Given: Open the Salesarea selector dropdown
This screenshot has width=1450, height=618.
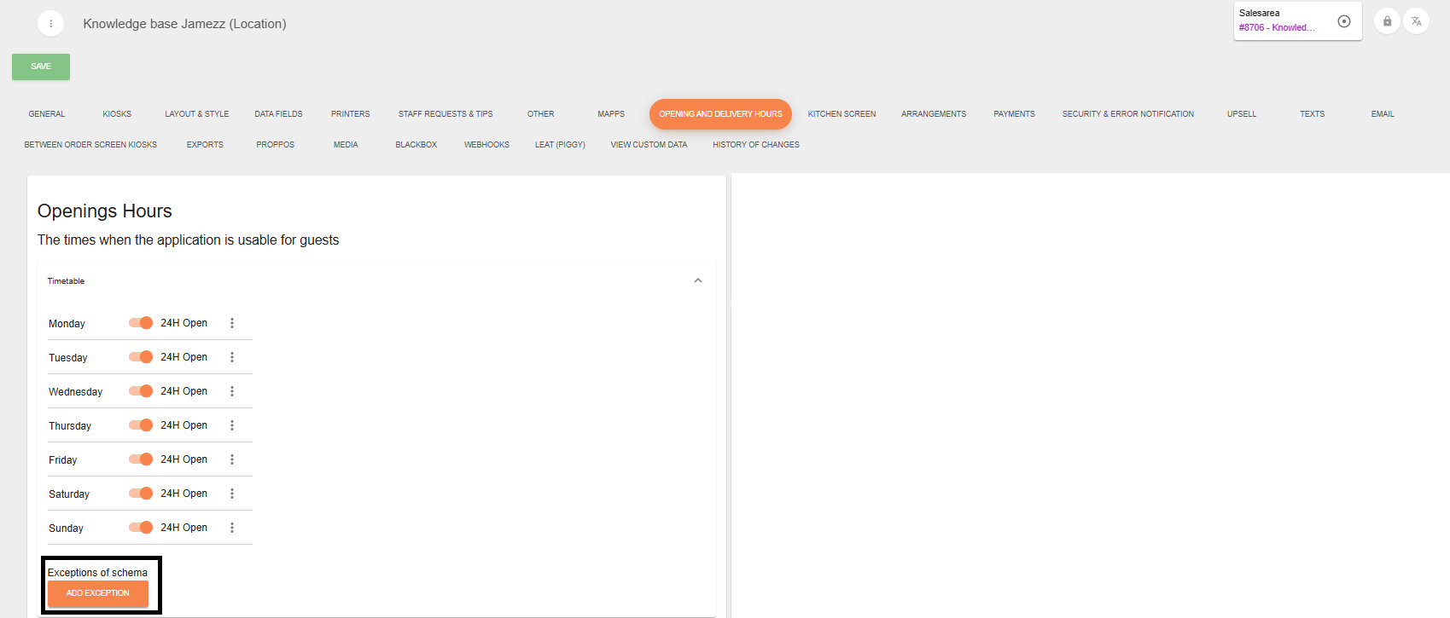Looking at the screenshot, I should pos(1280,21).
